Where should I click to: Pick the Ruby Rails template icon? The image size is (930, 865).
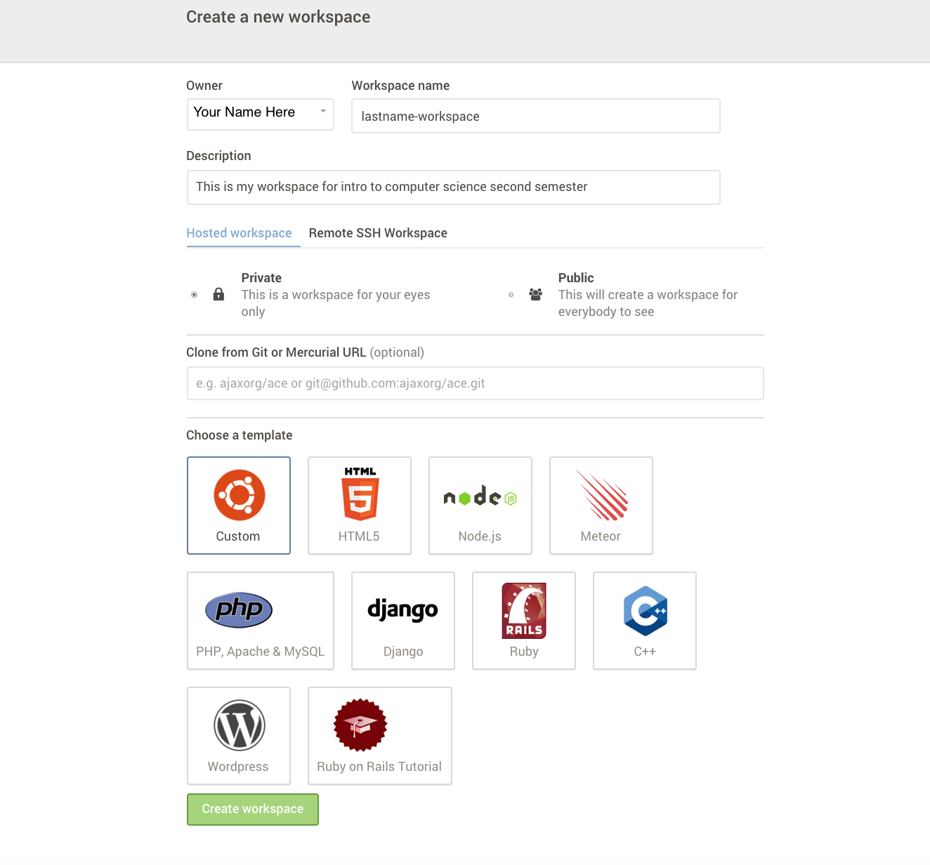tap(524, 610)
